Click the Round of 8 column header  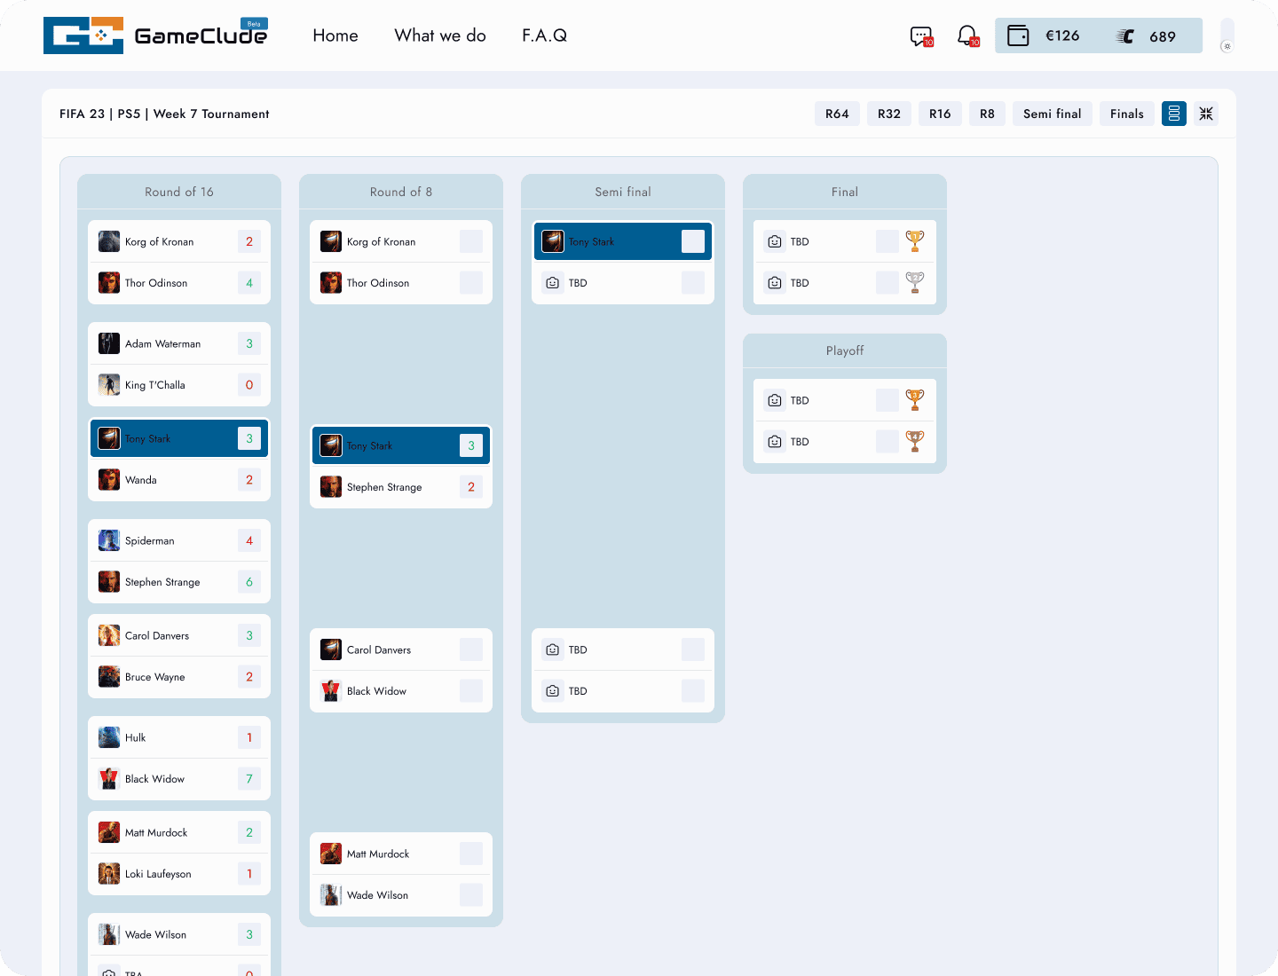click(x=401, y=192)
